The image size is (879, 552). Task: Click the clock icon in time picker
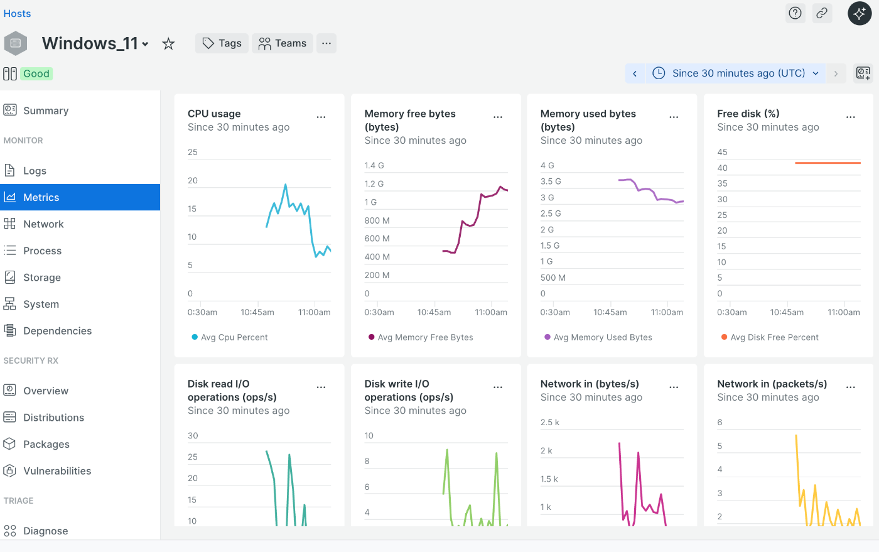click(x=659, y=73)
